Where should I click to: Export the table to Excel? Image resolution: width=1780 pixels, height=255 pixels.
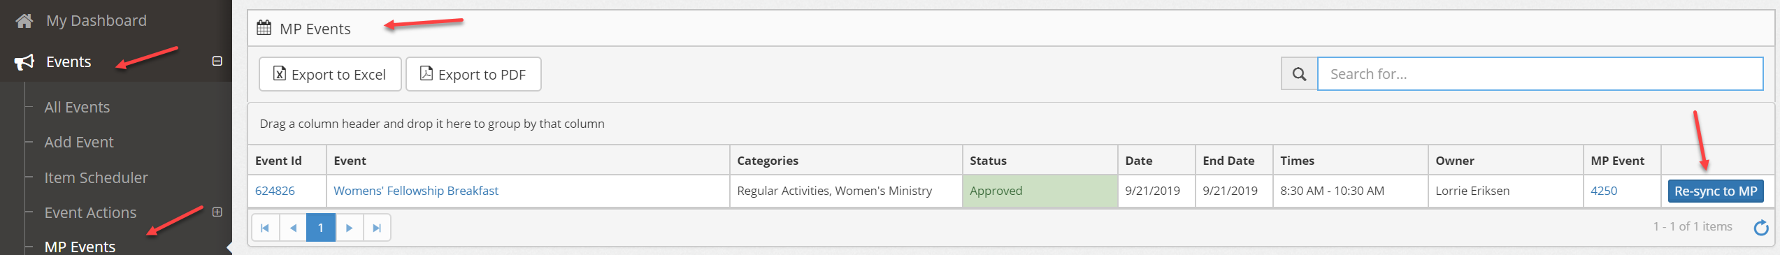pos(330,74)
